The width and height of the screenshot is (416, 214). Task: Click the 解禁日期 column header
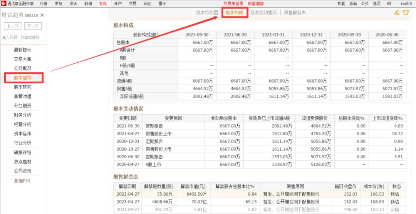click(x=127, y=186)
